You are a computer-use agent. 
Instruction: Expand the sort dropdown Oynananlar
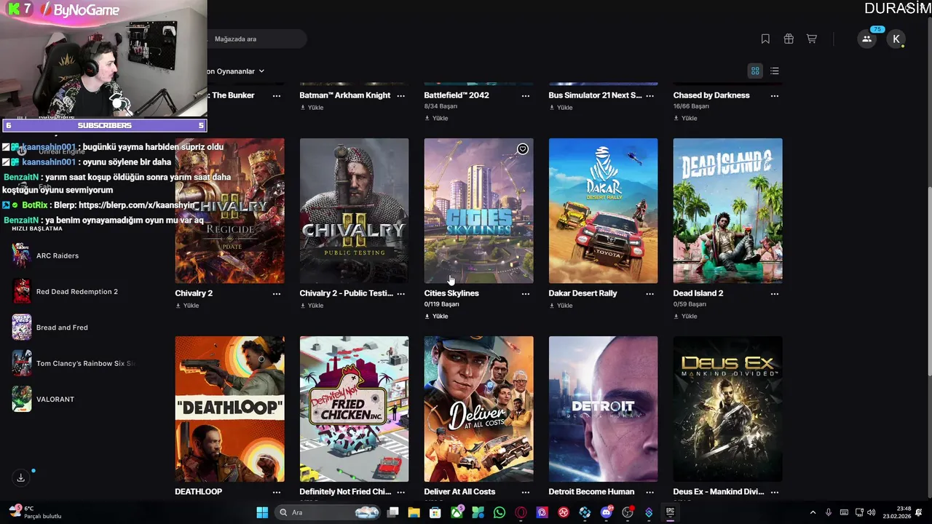pos(237,71)
